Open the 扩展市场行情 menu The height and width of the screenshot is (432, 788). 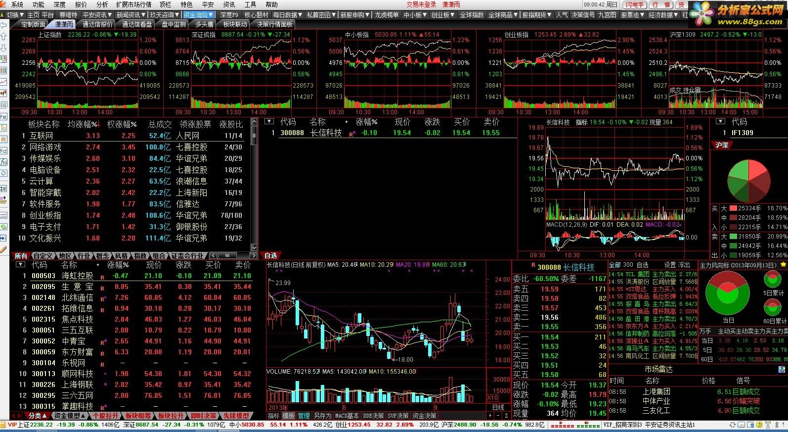(x=133, y=4)
